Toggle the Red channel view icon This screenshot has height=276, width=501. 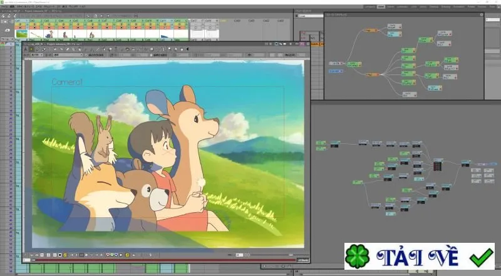pyautogui.click(x=108, y=255)
